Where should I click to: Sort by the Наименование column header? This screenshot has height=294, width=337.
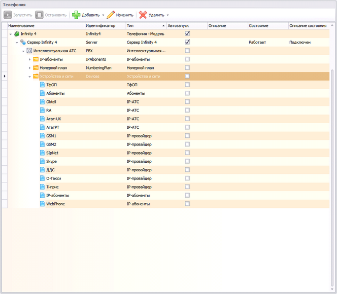tap(46, 26)
